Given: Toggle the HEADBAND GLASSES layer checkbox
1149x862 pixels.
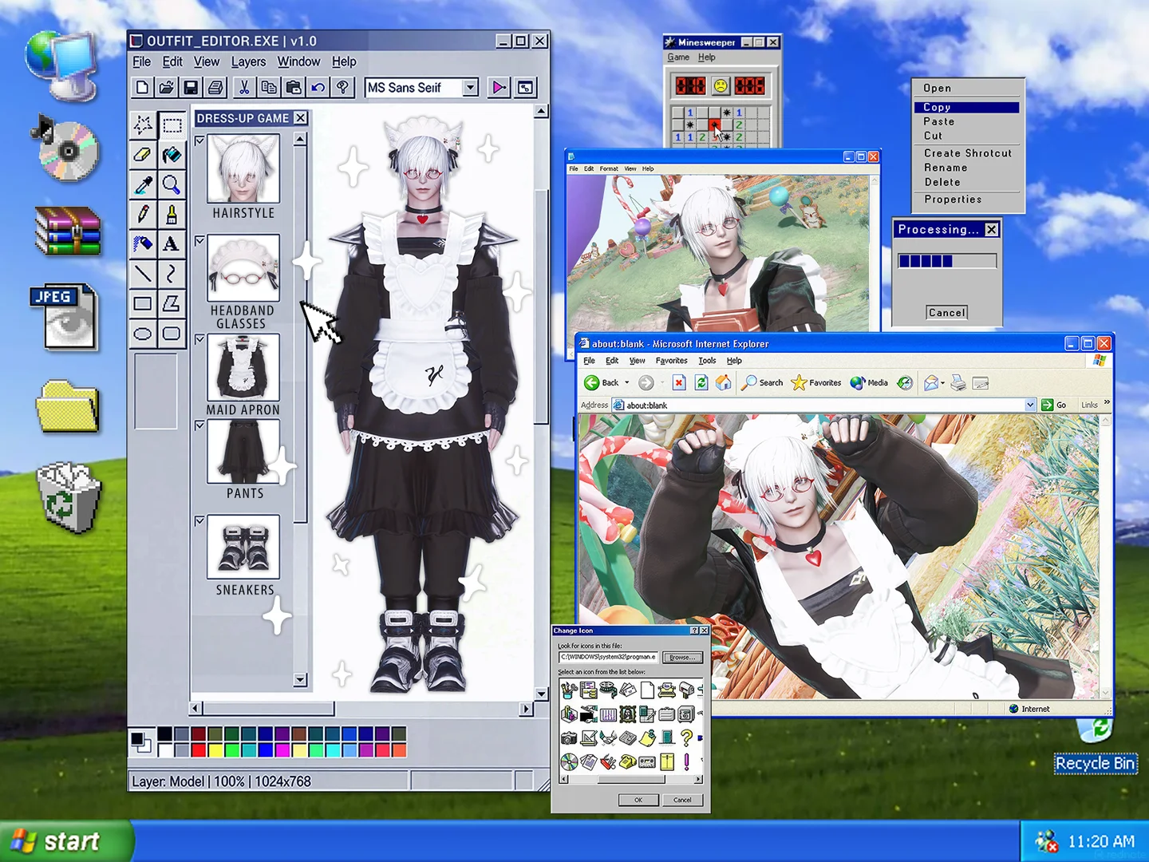Looking at the screenshot, I should pyautogui.click(x=199, y=240).
